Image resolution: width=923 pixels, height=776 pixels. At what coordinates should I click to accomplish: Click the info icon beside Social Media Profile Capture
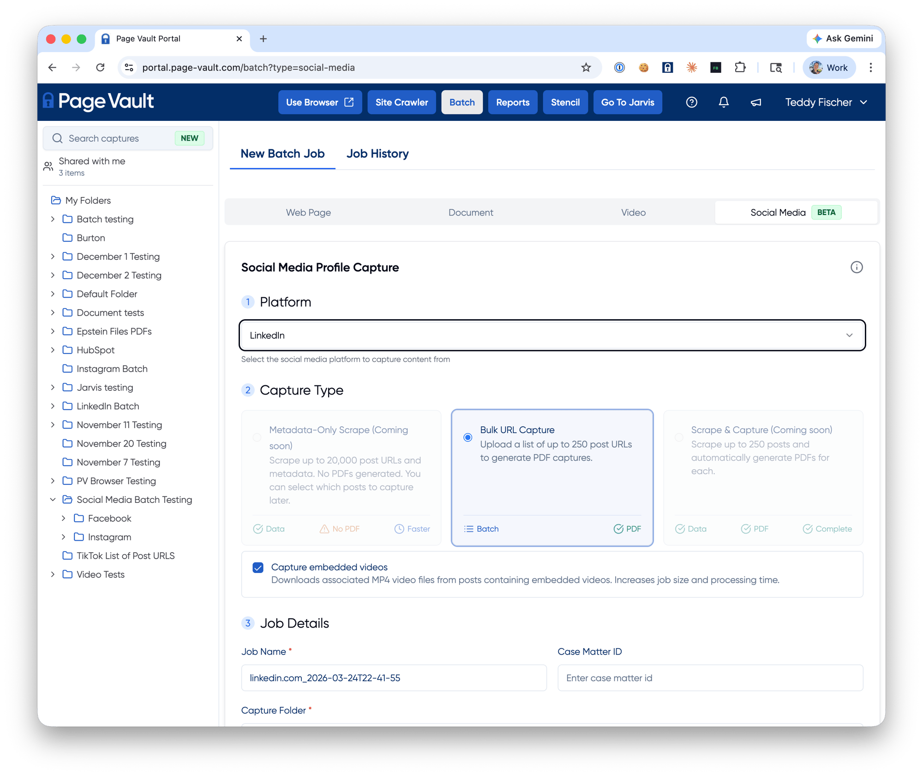pyautogui.click(x=856, y=268)
